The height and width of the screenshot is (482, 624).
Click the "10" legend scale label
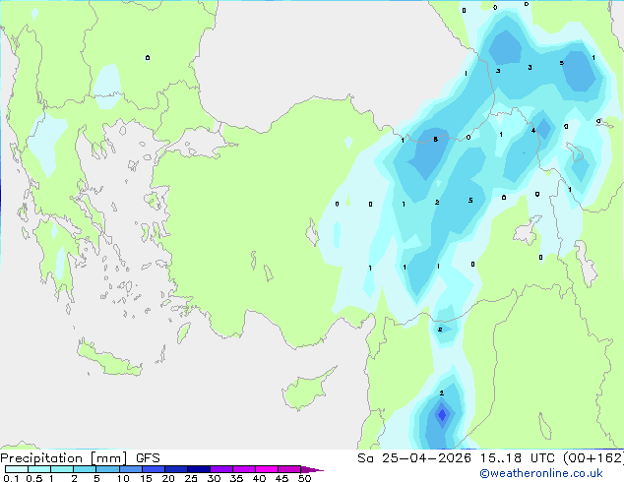pos(123,478)
